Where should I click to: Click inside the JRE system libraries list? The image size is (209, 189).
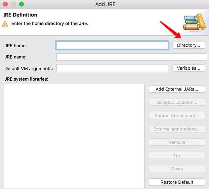74,135
